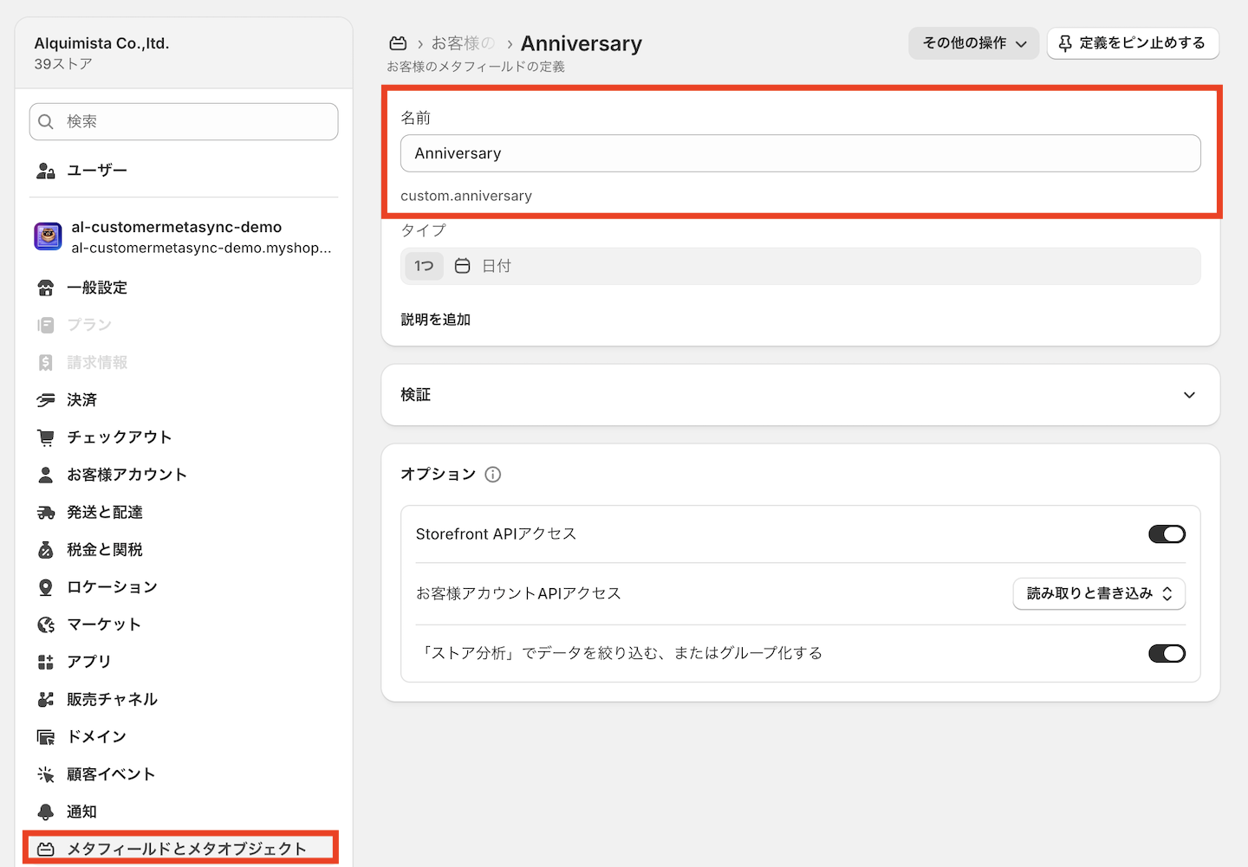The width and height of the screenshot is (1248, 867).
Task: Click the 税金と関税 tax icon
Action: pos(46,550)
